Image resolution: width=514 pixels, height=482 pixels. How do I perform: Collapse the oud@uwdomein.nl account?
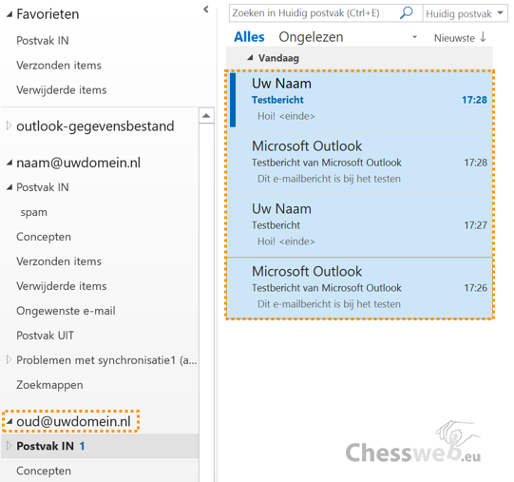click(x=10, y=421)
